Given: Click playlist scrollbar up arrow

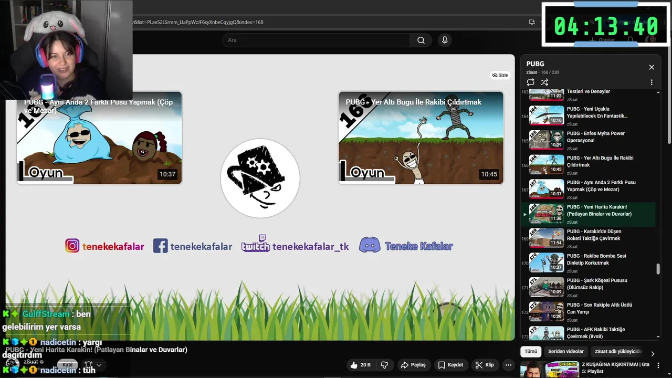Looking at the screenshot, I should [x=658, y=92].
